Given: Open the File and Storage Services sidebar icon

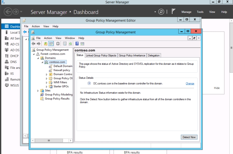Looking at the screenshot, I should 7,68.
